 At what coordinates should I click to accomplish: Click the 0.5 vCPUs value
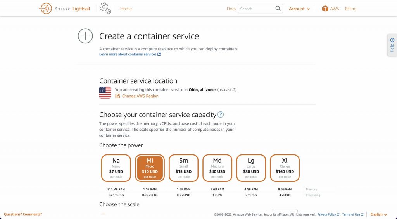183,195
